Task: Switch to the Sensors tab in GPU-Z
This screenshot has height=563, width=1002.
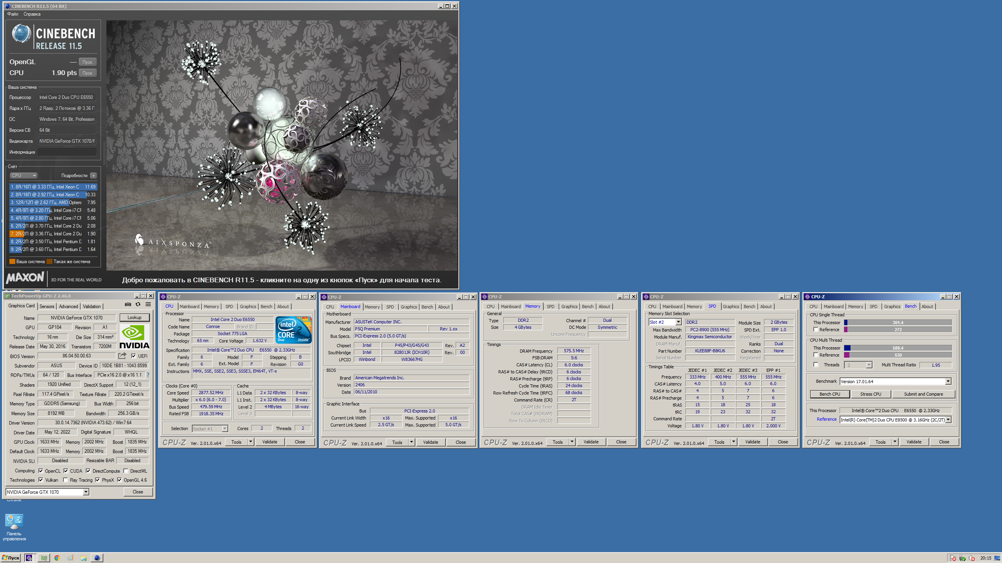Action: tap(47, 306)
